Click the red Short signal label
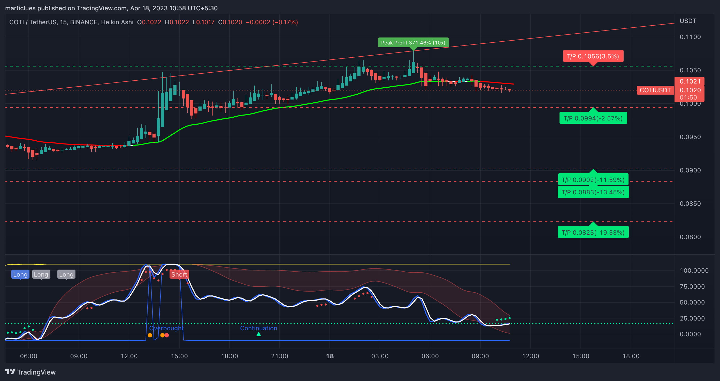 click(x=179, y=274)
